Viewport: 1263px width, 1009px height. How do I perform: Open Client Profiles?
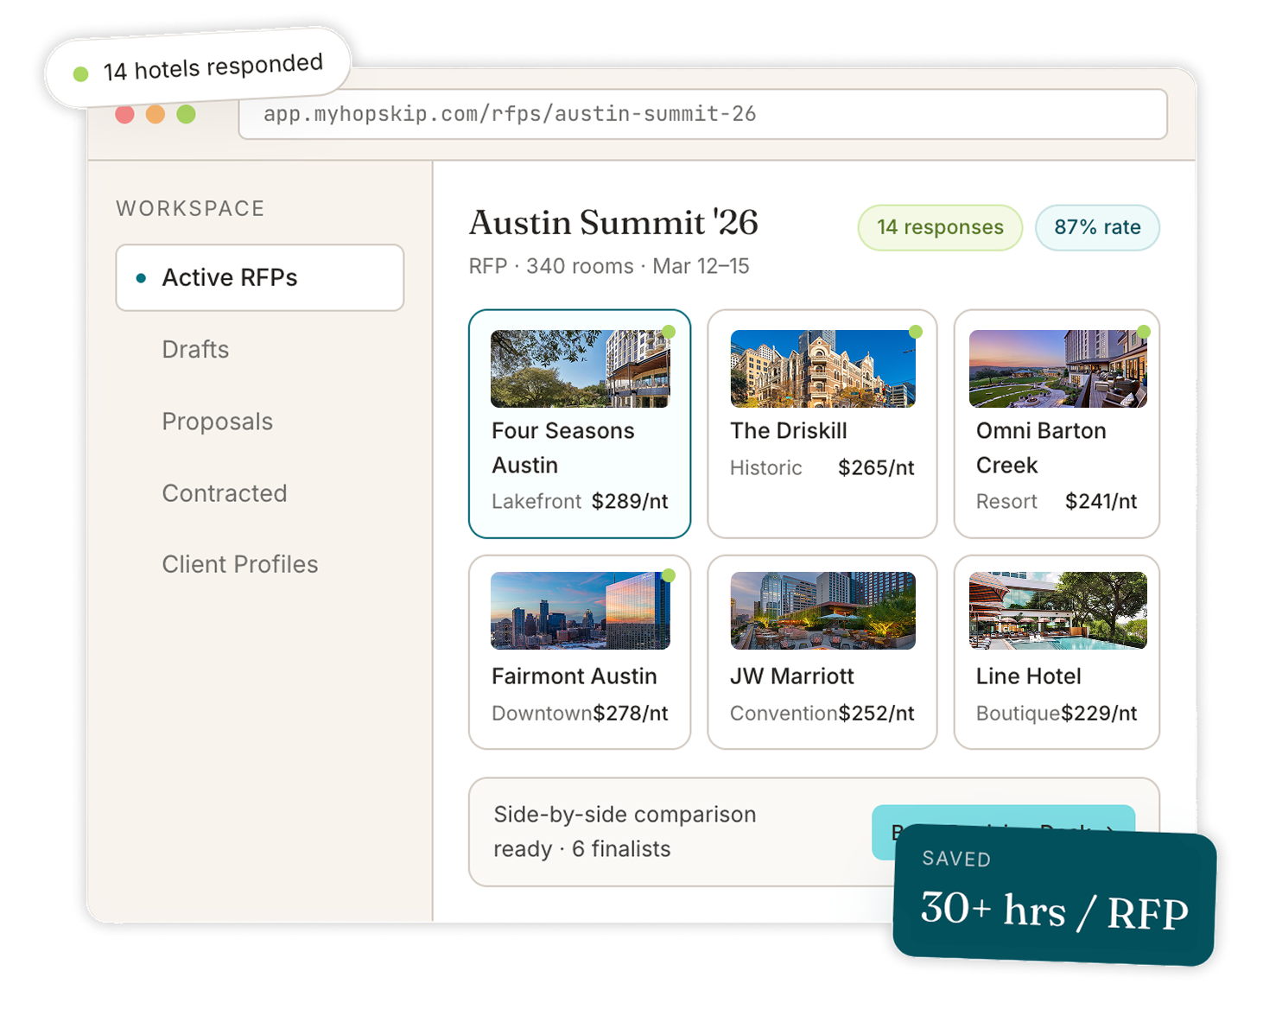coord(240,564)
